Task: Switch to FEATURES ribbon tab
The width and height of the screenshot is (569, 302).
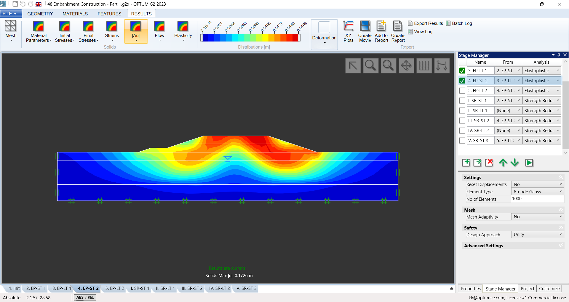Action: pos(109,14)
